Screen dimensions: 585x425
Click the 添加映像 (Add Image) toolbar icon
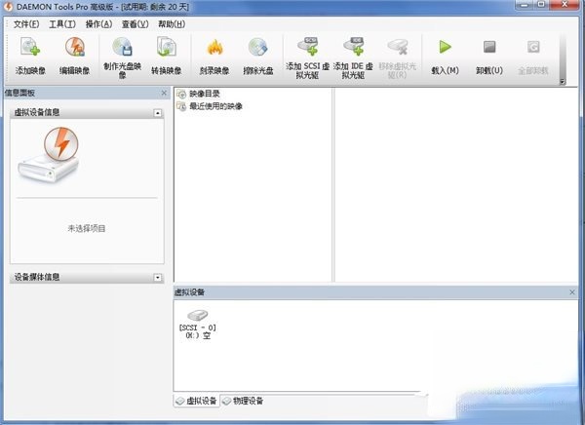[x=30, y=48]
